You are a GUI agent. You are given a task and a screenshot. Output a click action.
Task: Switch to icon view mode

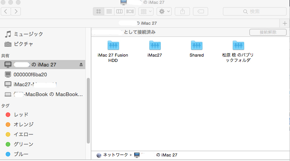[99, 11]
